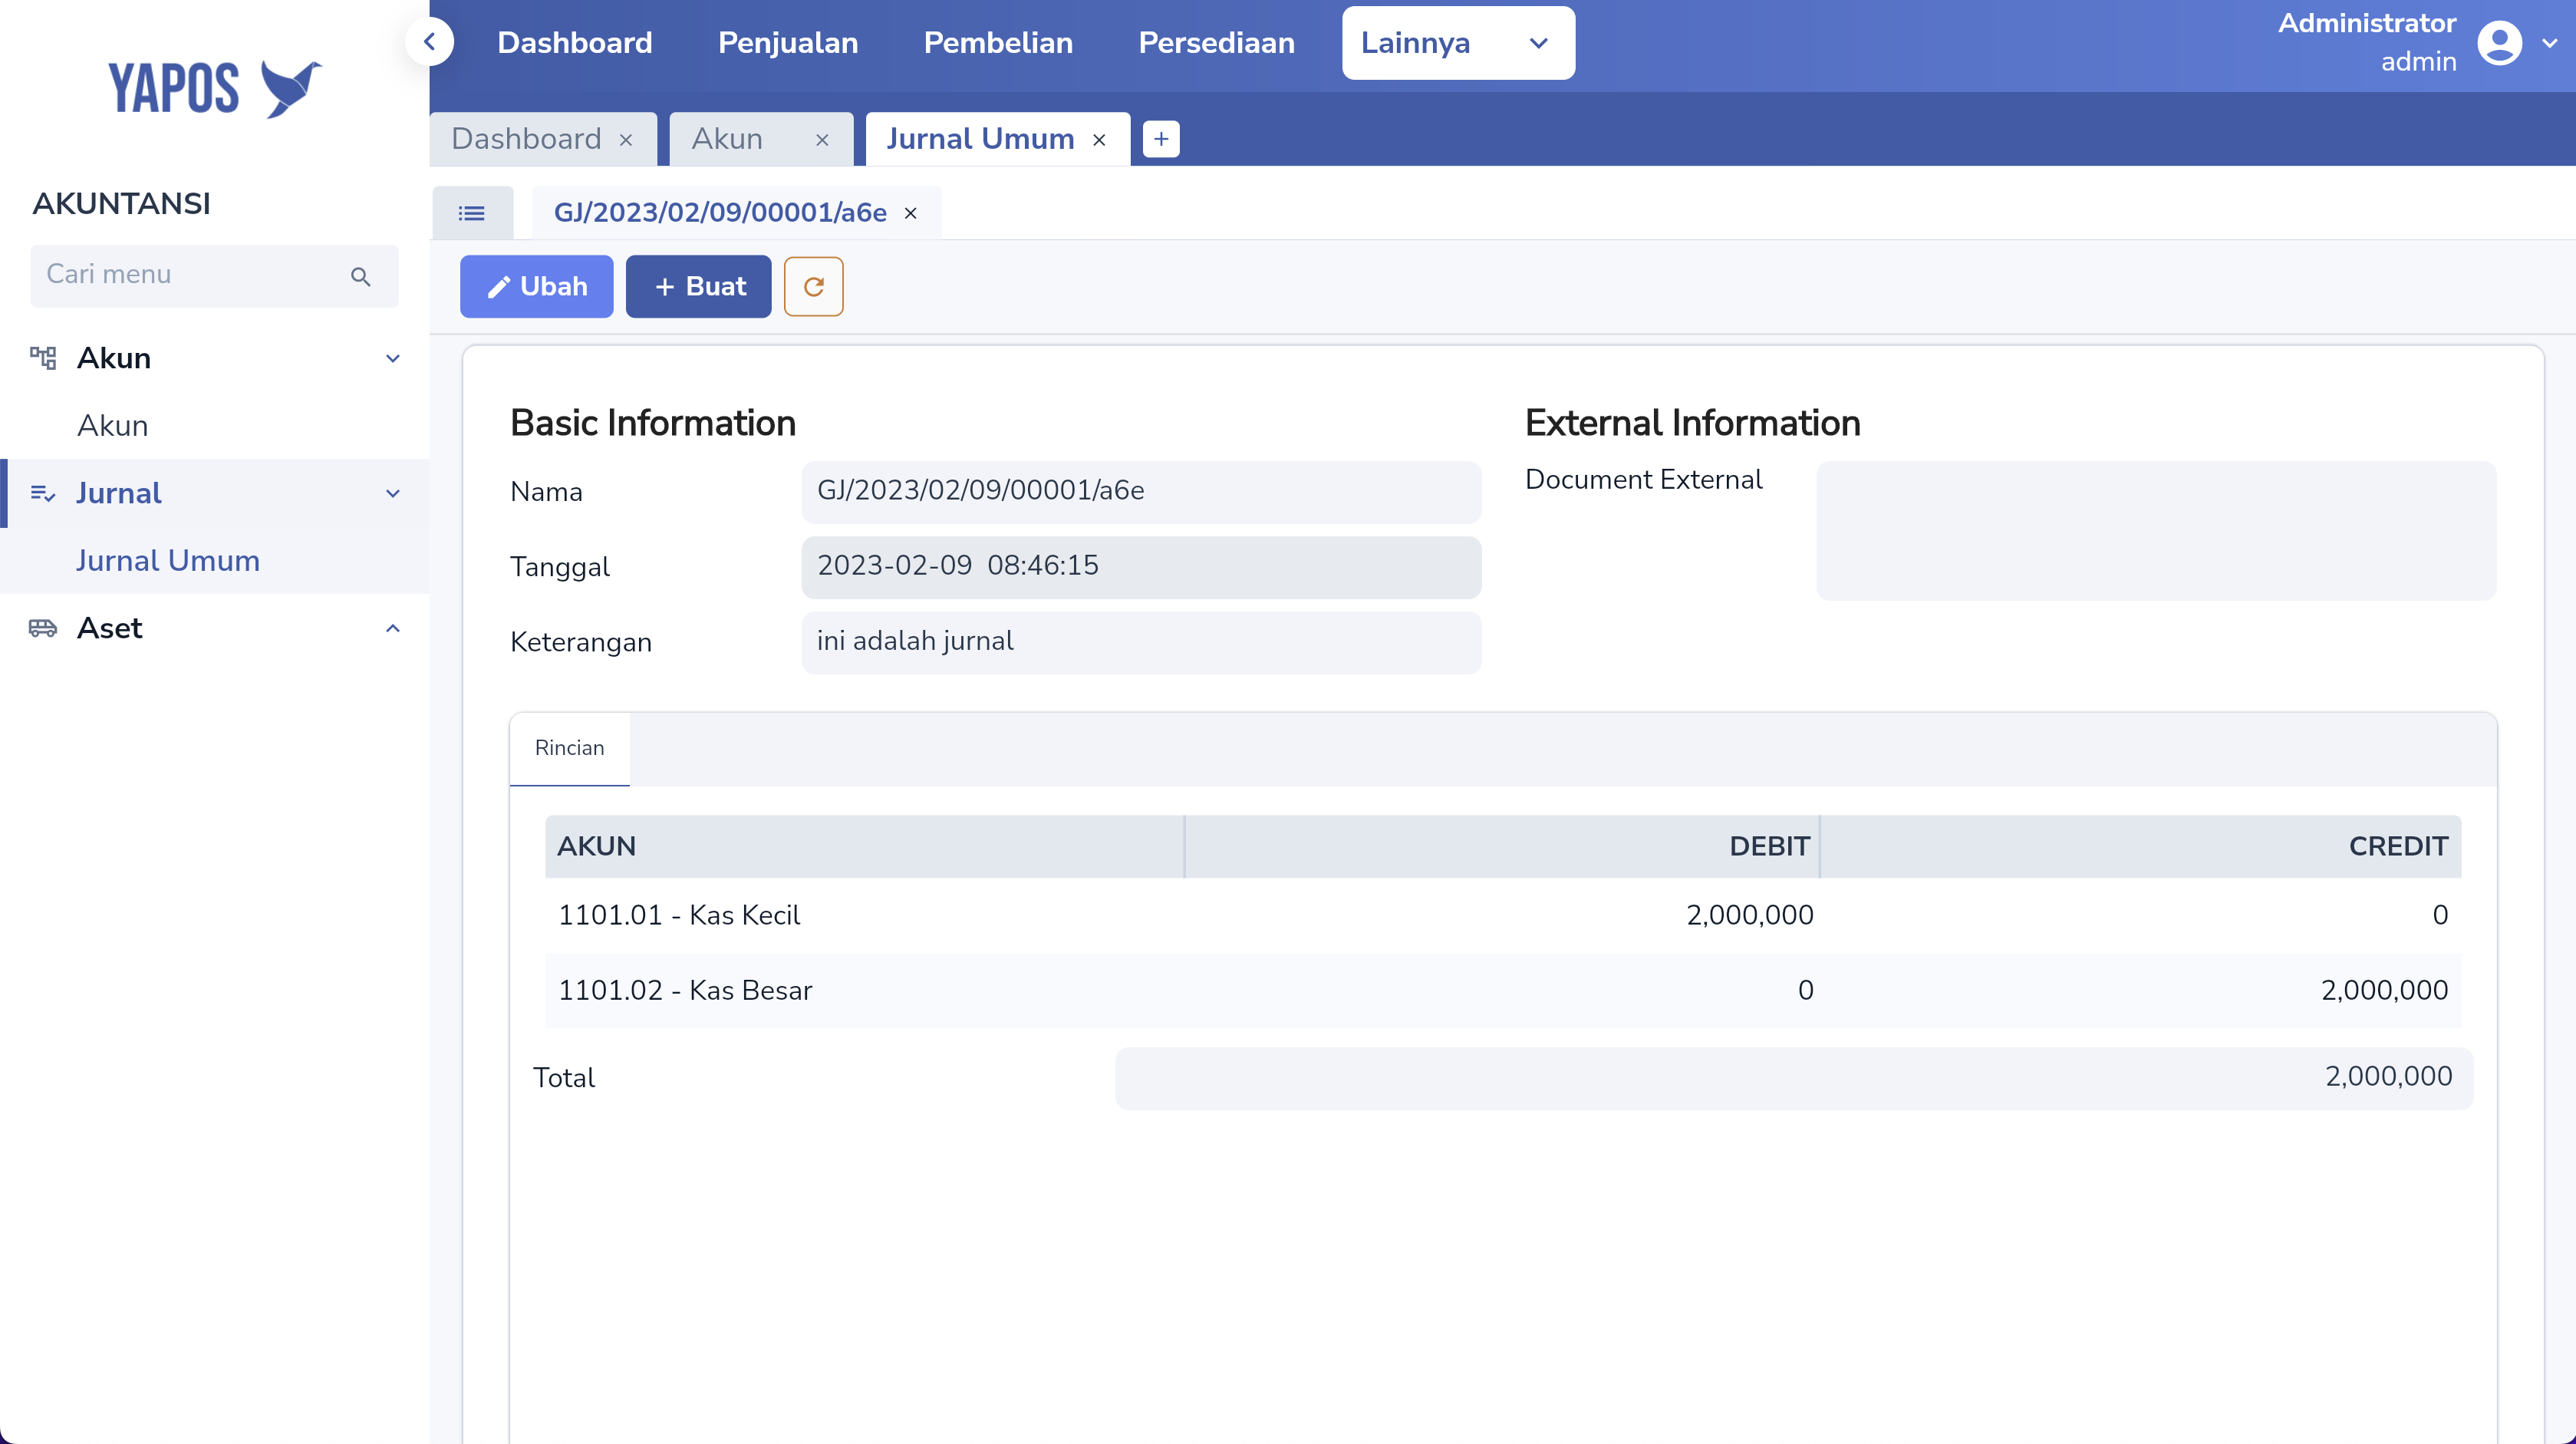Click Kas Besar credit value 2,000,000
Screen dimensions: 2576x1444
click(2384, 991)
